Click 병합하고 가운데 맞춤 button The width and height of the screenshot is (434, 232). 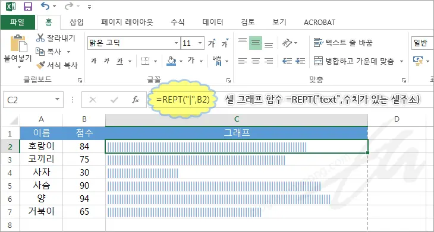click(x=354, y=61)
